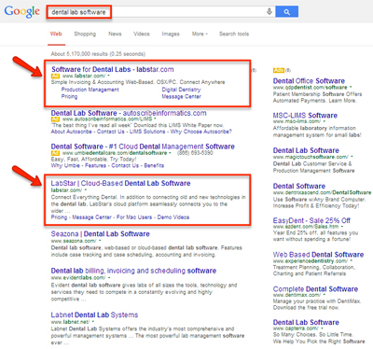Viewport: 373px width, 349px height.
Task: Switch to the Shopping tab
Action: (85, 34)
